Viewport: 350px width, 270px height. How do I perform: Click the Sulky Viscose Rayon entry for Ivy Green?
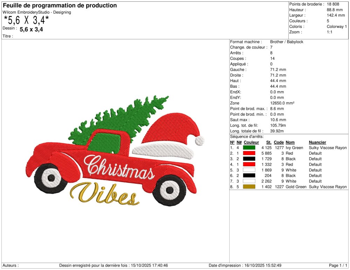(x=328, y=148)
